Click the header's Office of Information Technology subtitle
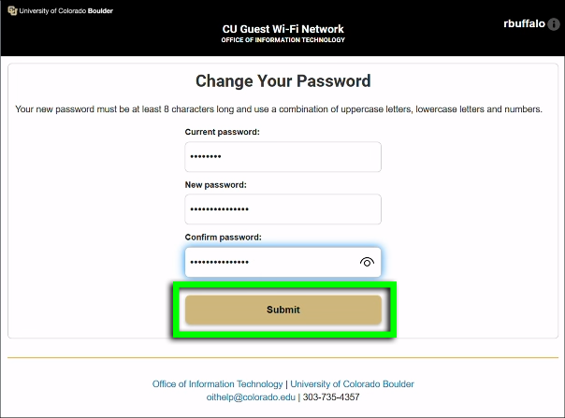The width and height of the screenshot is (565, 418). click(282, 40)
